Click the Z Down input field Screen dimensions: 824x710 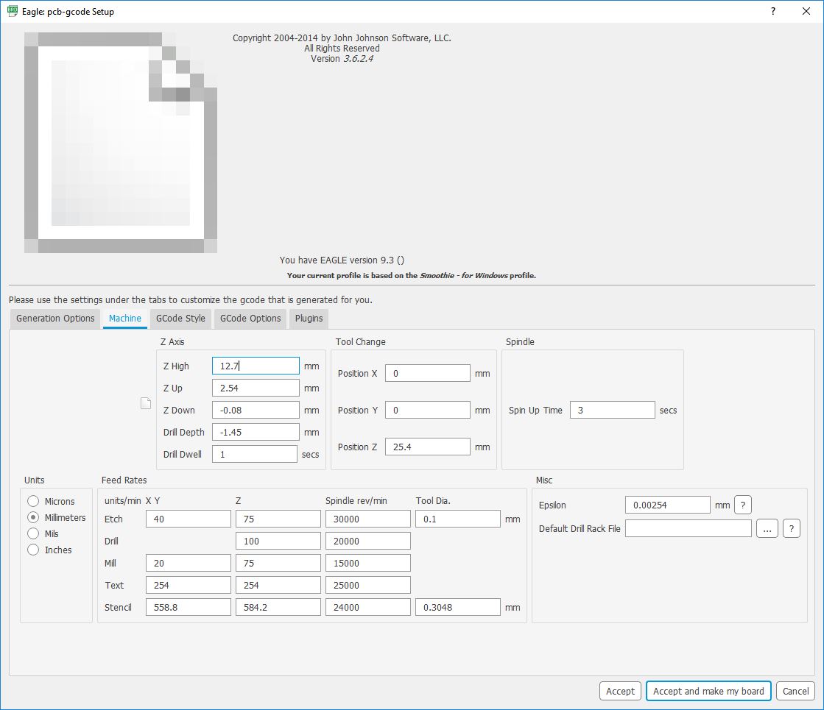pos(256,410)
